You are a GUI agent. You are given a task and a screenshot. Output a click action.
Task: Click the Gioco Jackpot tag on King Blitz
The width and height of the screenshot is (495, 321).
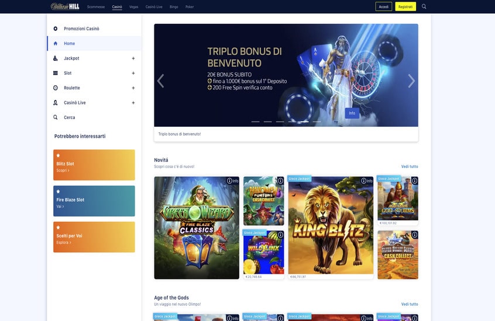[300, 179]
